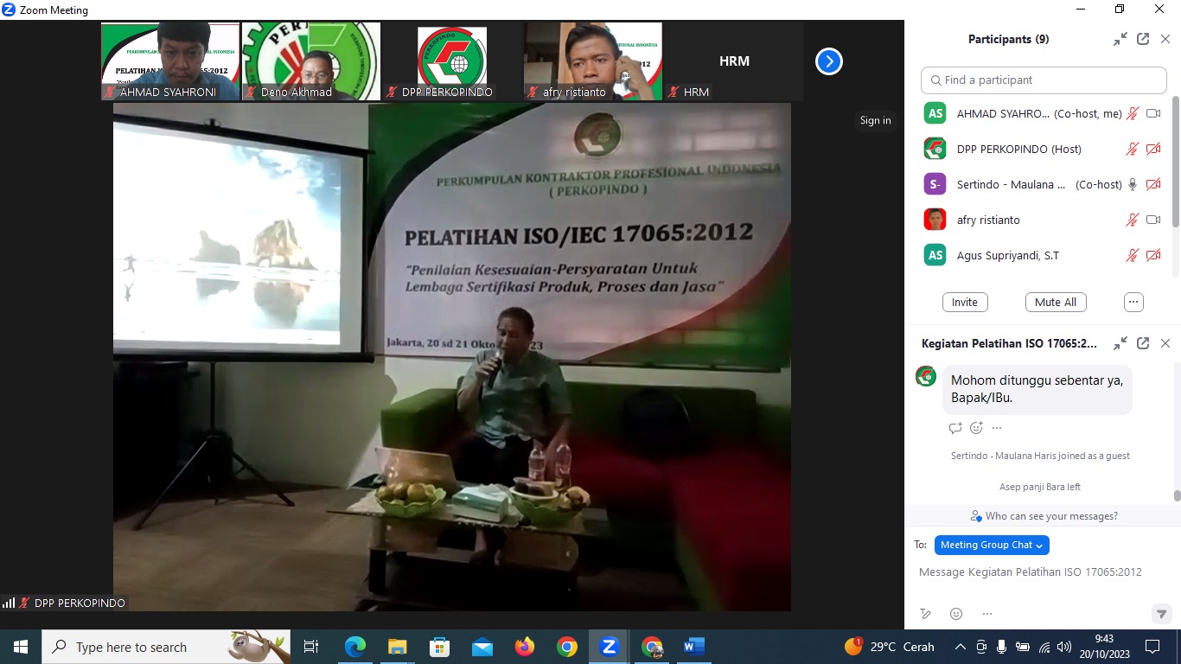Collapse the chat panel
This screenshot has height=664, width=1181.
(x=1120, y=343)
